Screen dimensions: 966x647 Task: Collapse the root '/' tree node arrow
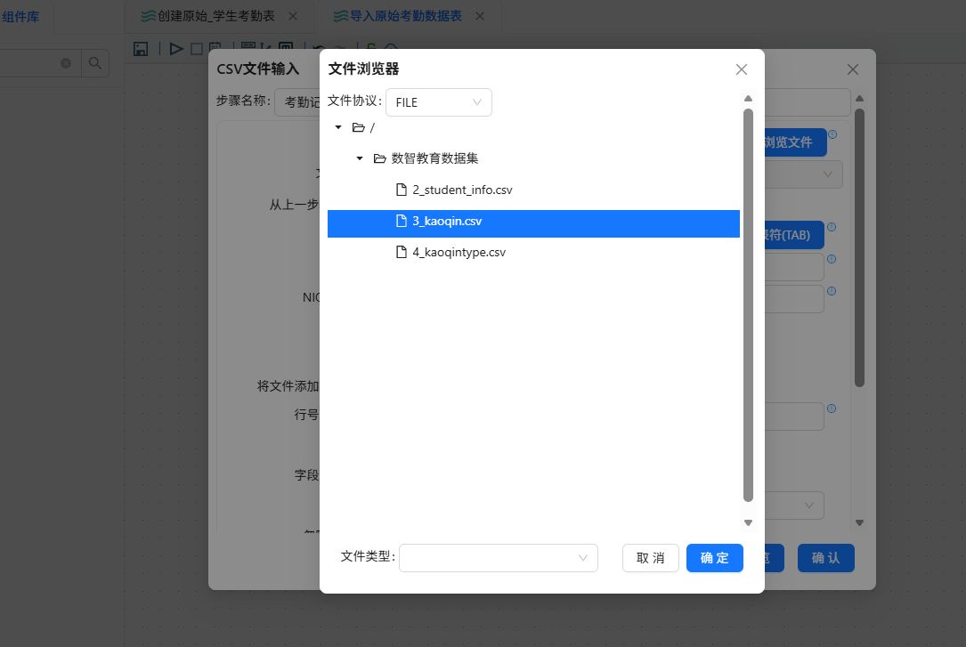pos(338,127)
